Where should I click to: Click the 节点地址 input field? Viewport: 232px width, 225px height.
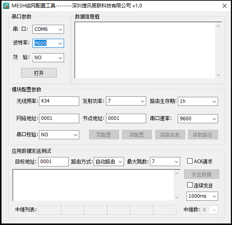[x=126, y=118]
